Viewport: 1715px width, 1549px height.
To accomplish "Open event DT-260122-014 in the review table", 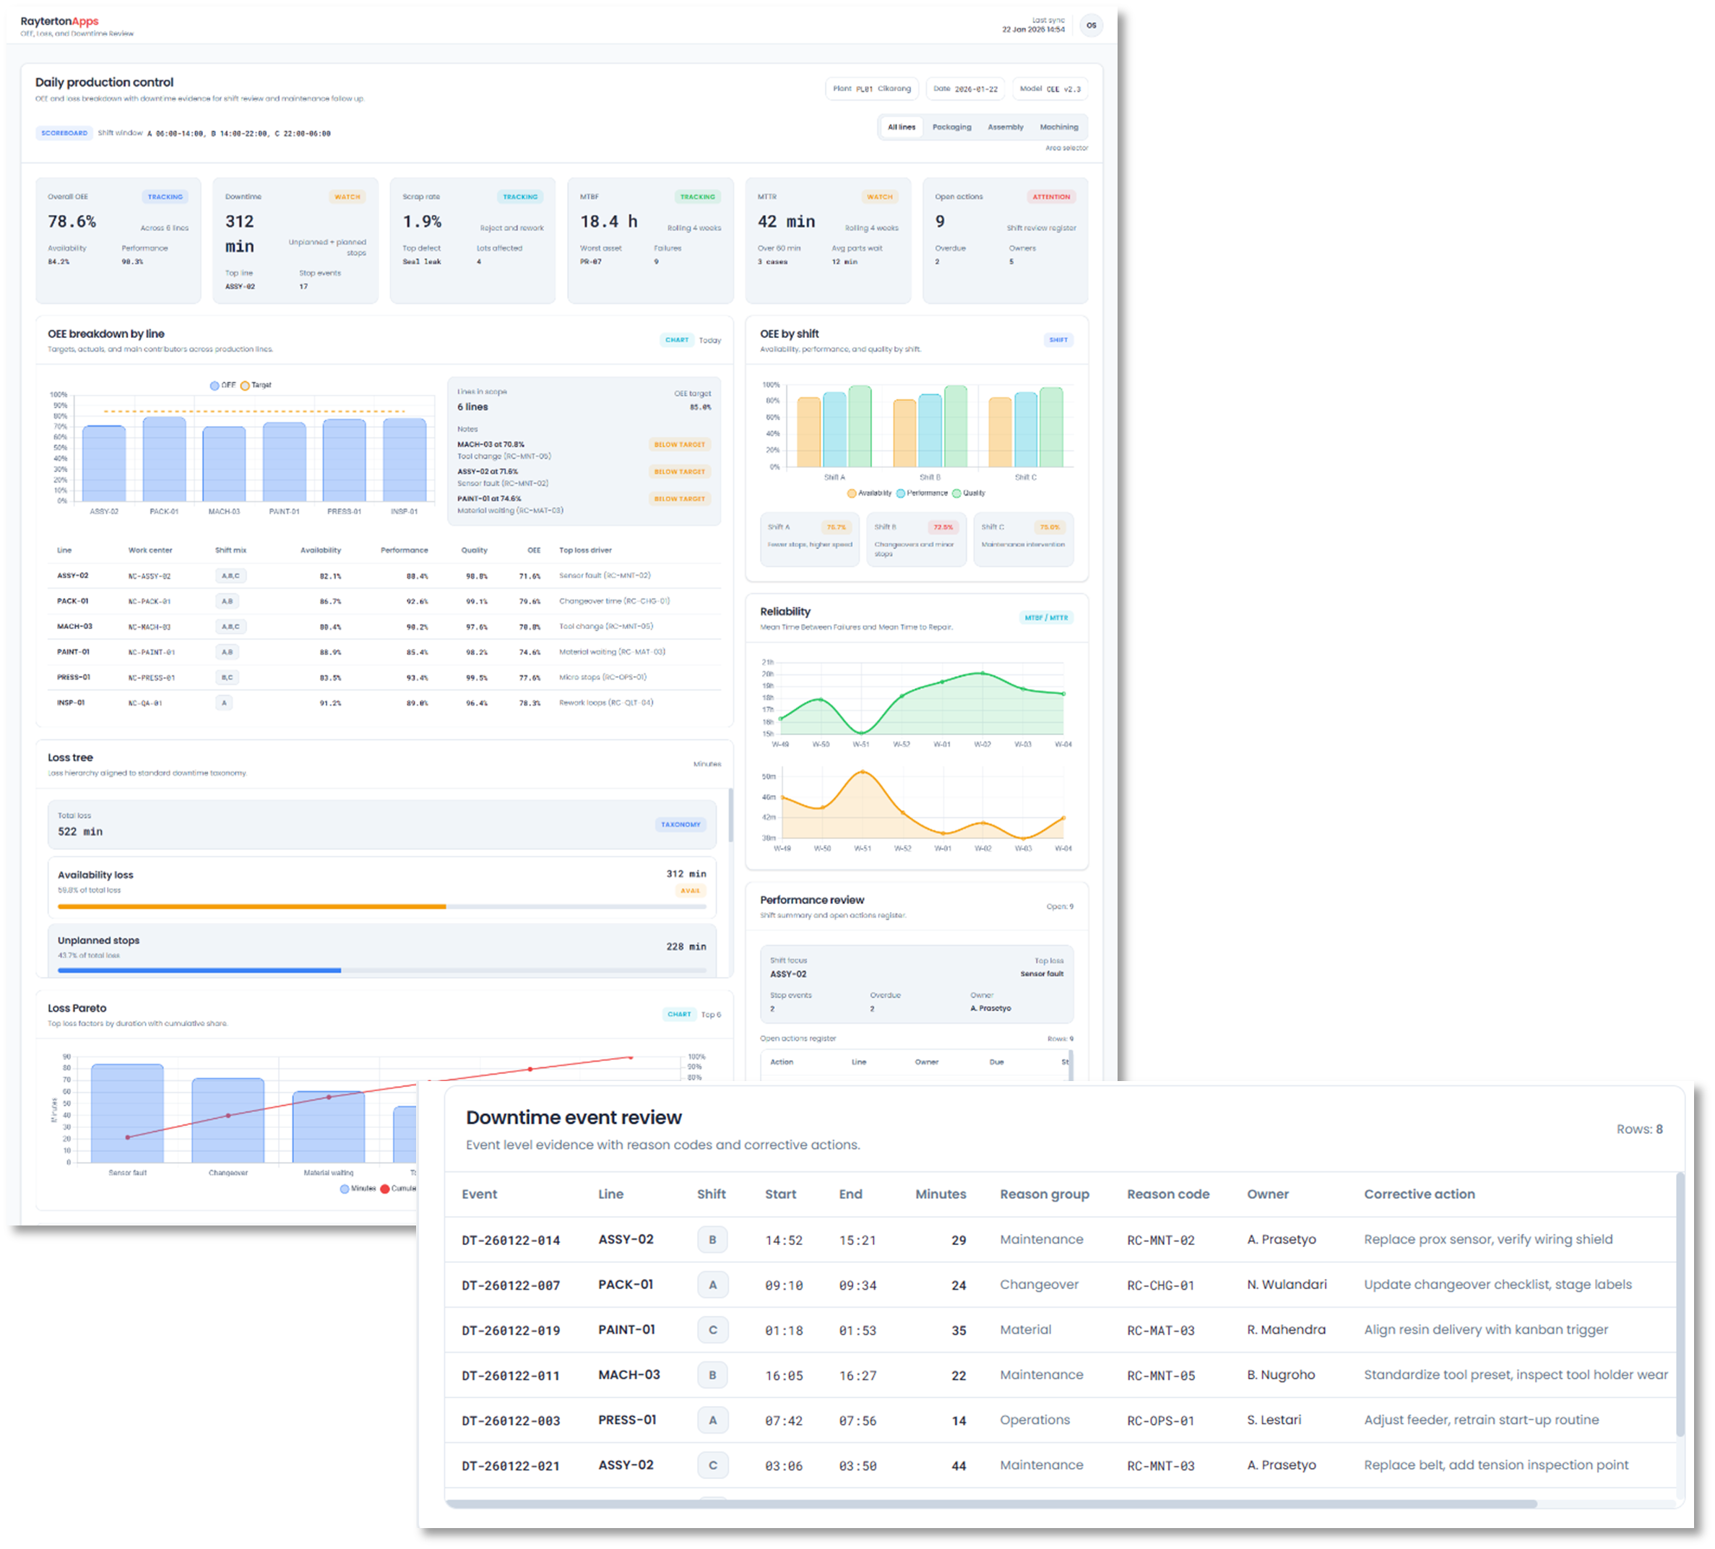I will pos(511,1239).
